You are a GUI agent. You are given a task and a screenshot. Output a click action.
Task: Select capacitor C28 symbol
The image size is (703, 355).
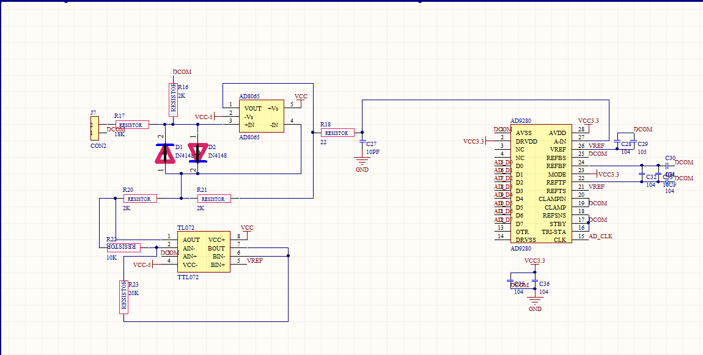[x=617, y=142]
